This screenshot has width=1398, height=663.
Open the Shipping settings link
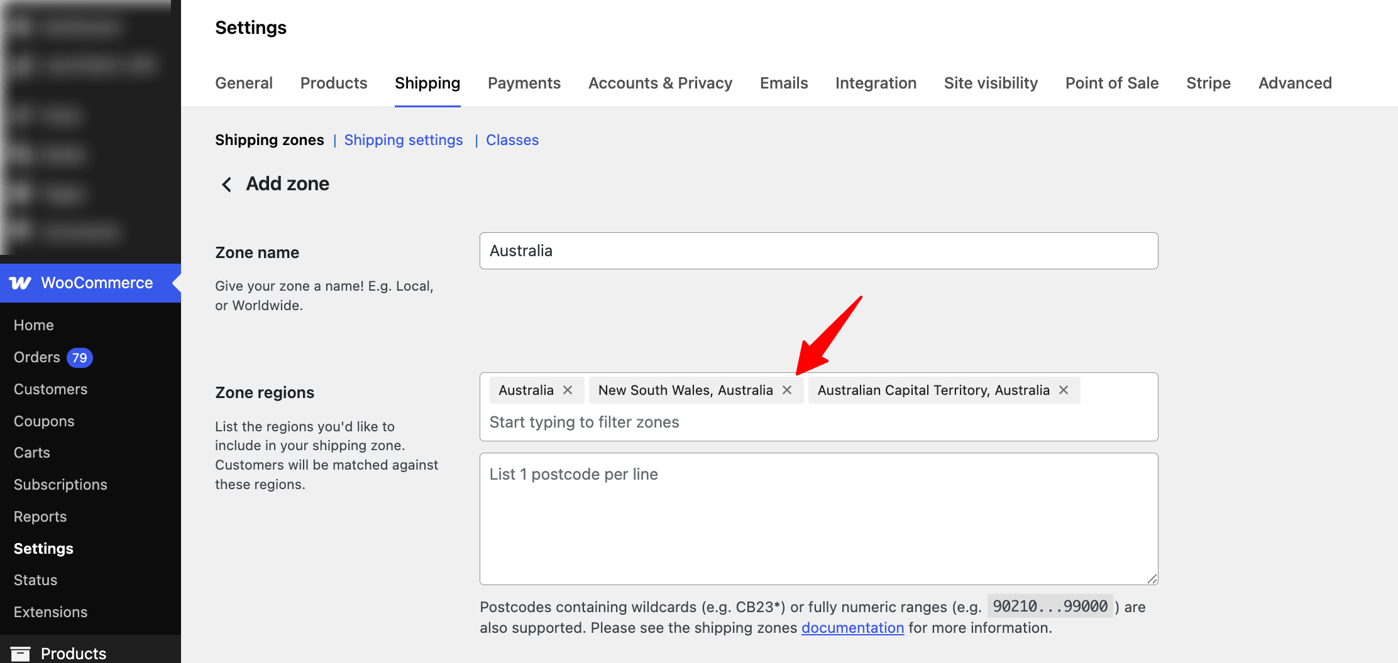[403, 140]
